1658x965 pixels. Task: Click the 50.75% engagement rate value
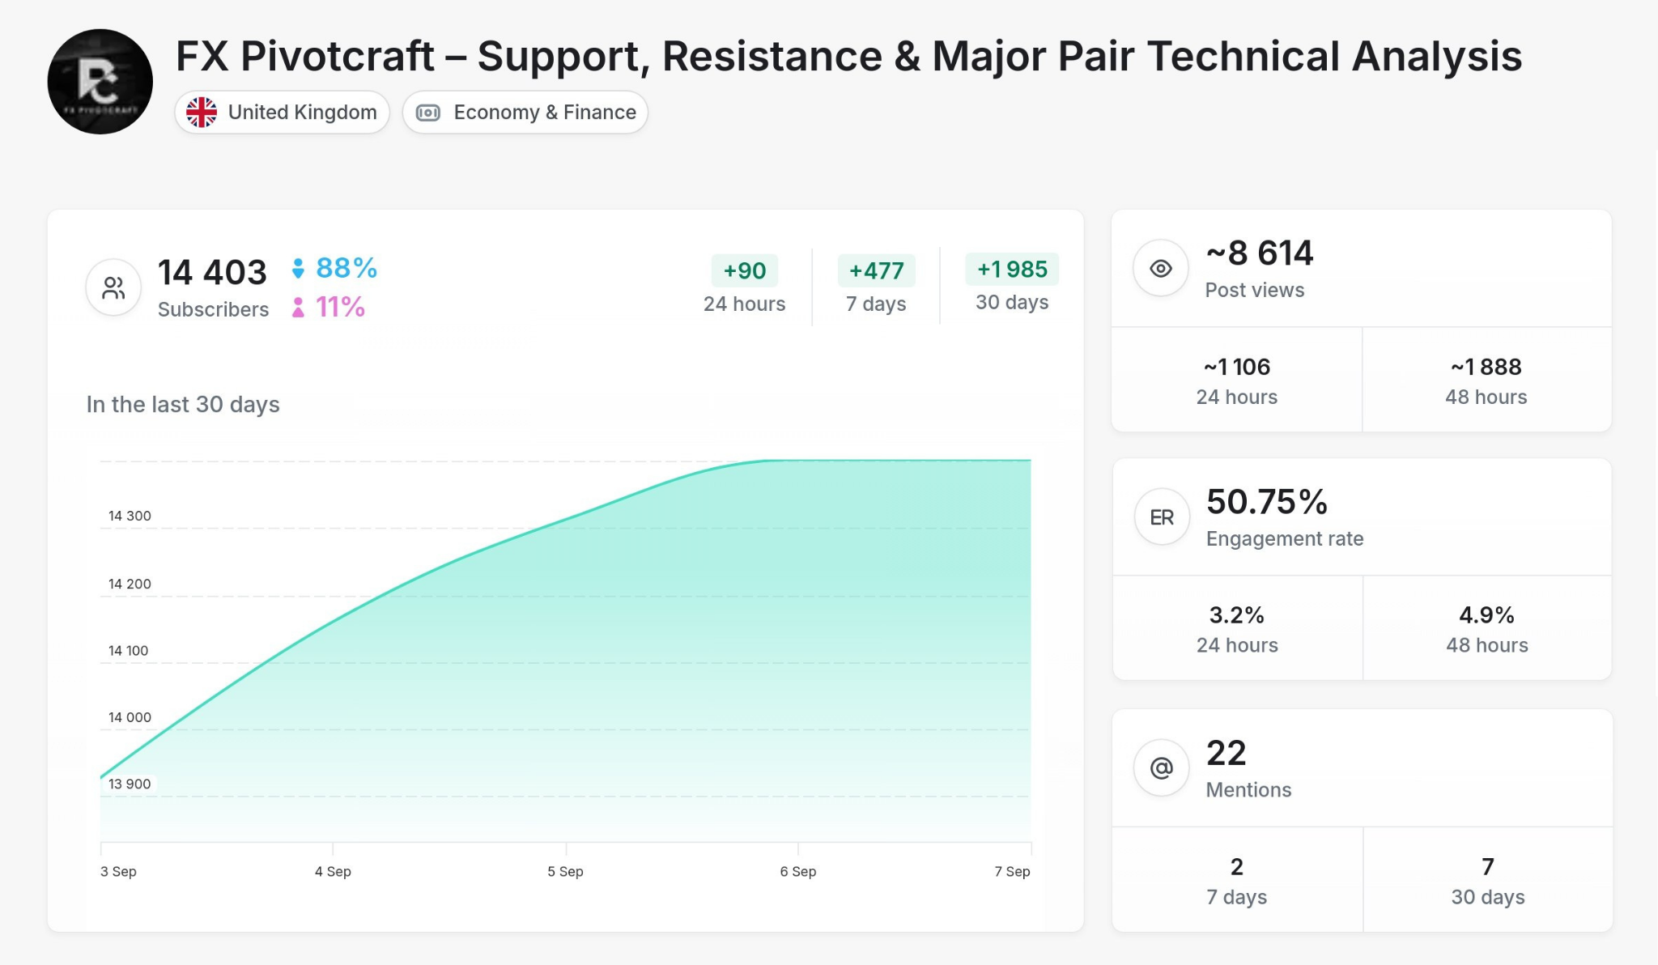click(x=1267, y=502)
